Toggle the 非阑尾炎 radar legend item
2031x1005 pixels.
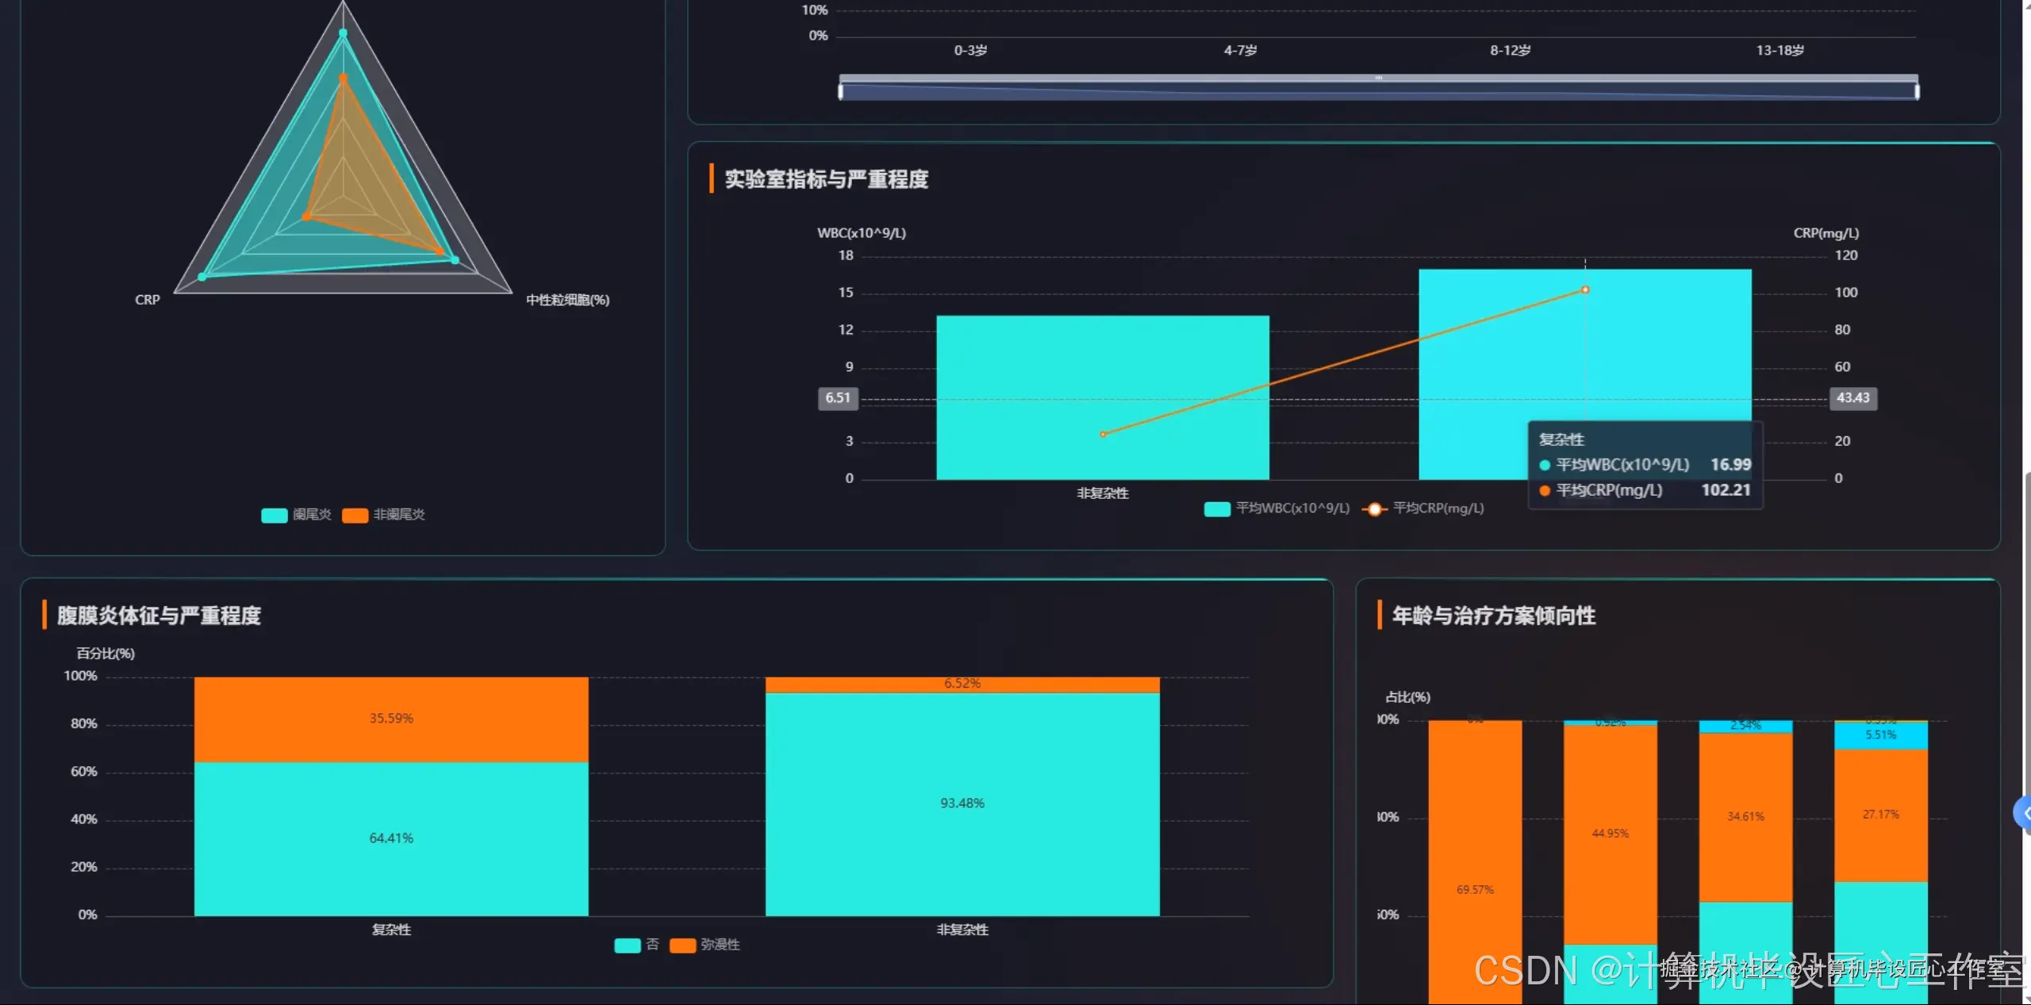coord(355,515)
